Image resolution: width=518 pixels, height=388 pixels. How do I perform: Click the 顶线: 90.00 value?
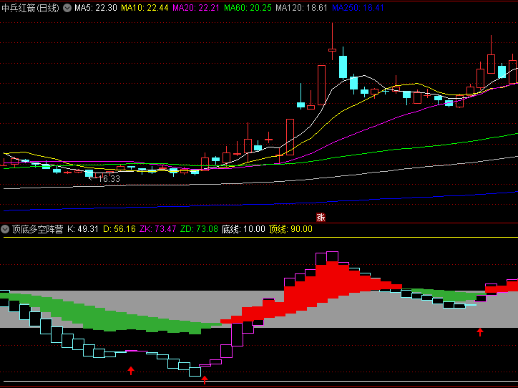coord(290,229)
